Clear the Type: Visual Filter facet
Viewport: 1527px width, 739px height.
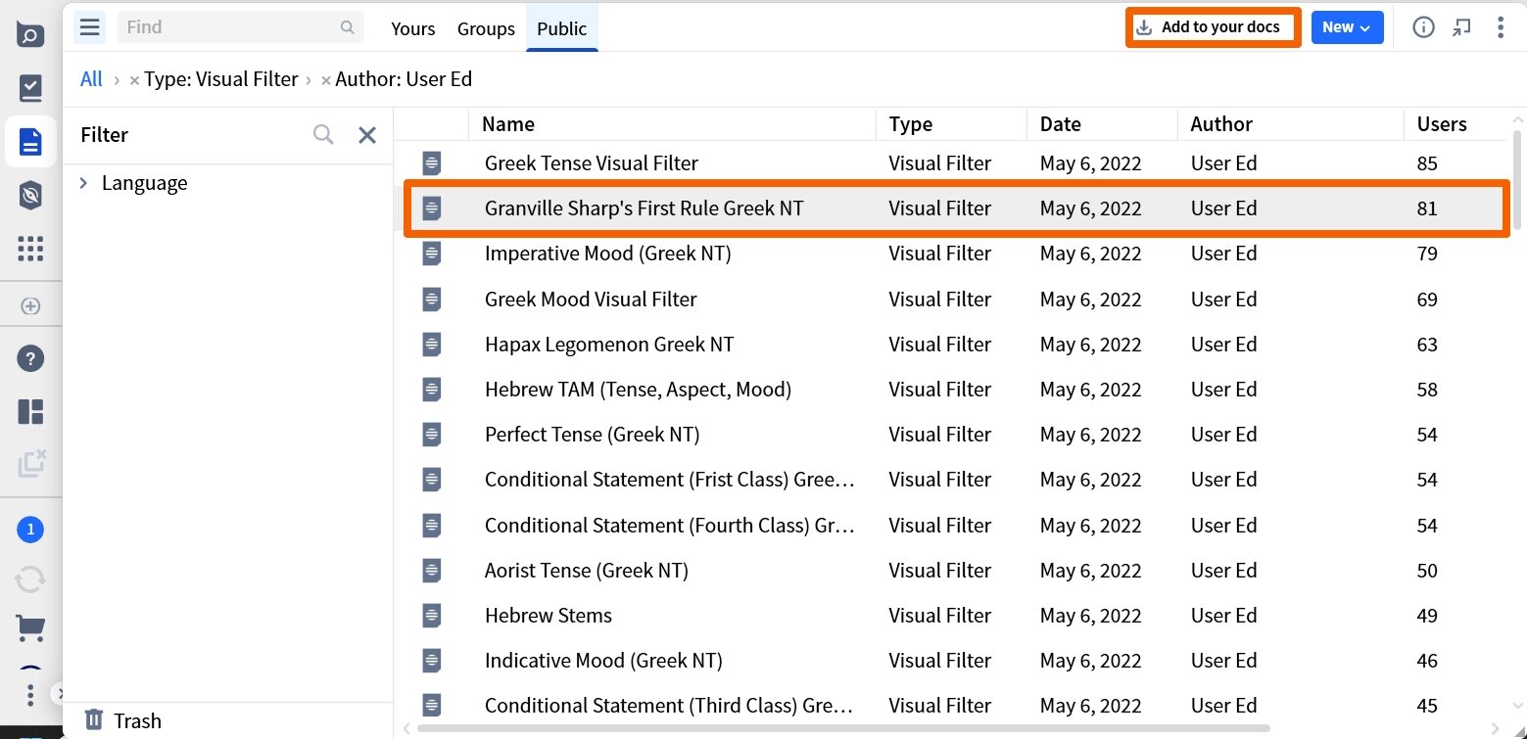(133, 79)
